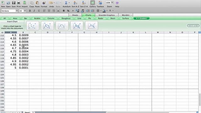Click the AutoSum sigma icon
Viewport: 201px width, 113px height.
point(66,3)
